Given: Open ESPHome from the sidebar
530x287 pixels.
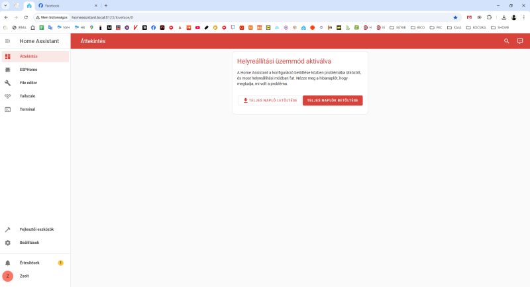Looking at the screenshot, I should (35, 70).
